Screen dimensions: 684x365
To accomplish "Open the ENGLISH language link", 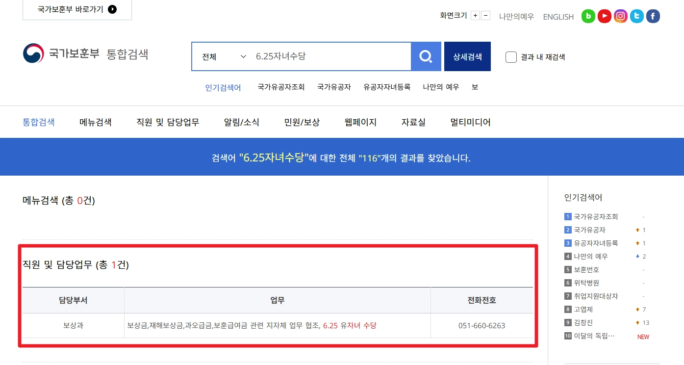I will (x=558, y=16).
